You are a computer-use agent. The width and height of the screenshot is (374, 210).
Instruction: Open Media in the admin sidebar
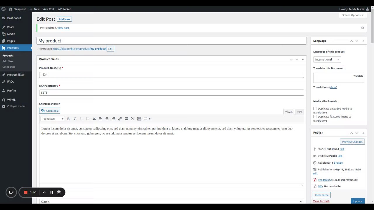pyautogui.click(x=11, y=34)
